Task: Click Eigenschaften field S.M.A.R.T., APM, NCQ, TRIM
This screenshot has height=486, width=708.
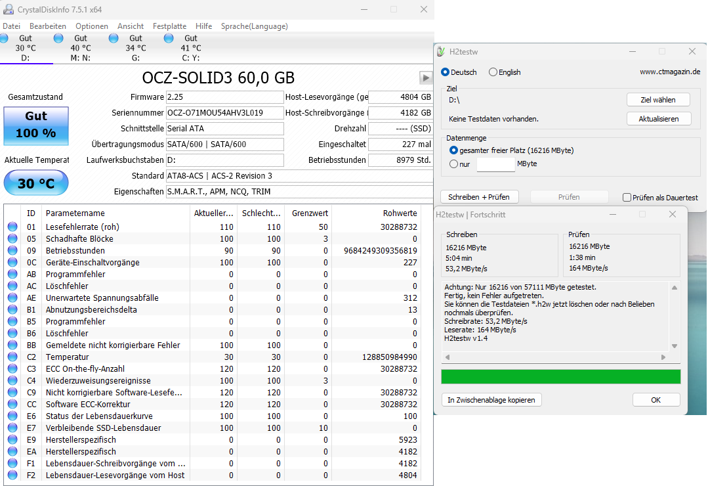Action: point(299,191)
